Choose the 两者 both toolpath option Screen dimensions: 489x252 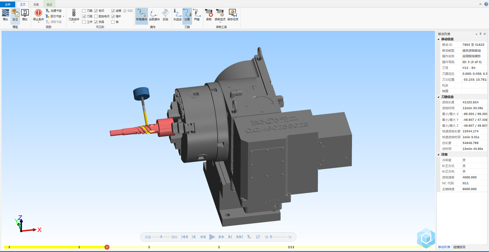197,15
